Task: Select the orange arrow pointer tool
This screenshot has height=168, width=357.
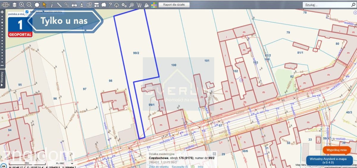Action: [x=44, y=5]
